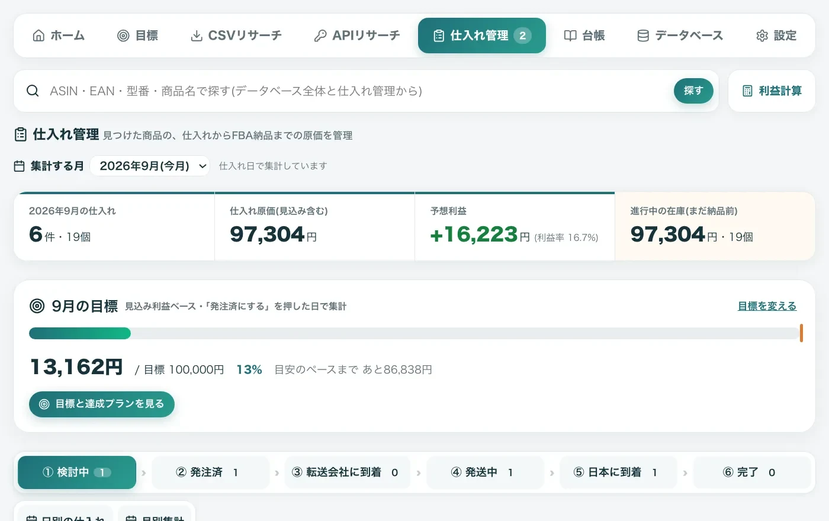
Task: Click the あと86,838円 remaining text
Action: pyautogui.click(x=397, y=369)
